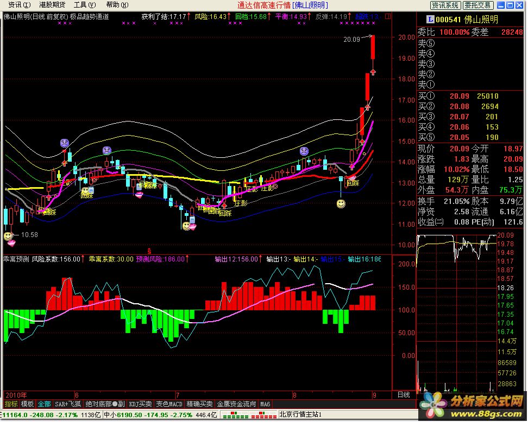This screenshot has width=528, height=422.
Task: Select the SAR+飞狐 indicator tab
Action: 68,404
